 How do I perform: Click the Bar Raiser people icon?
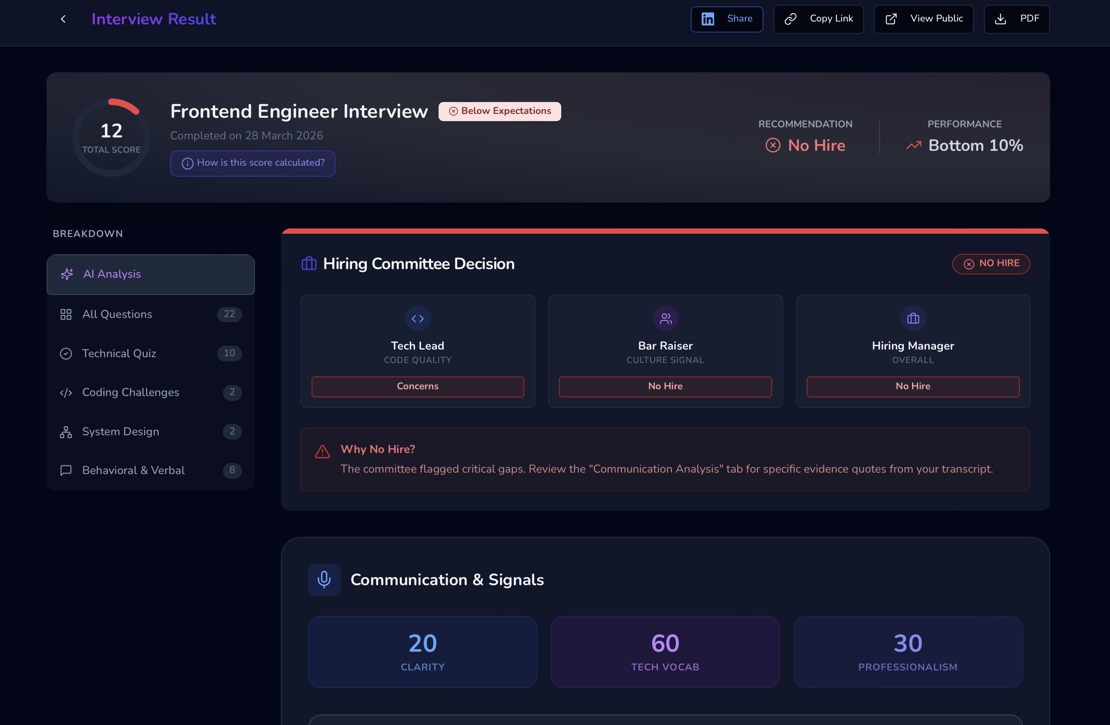point(665,318)
